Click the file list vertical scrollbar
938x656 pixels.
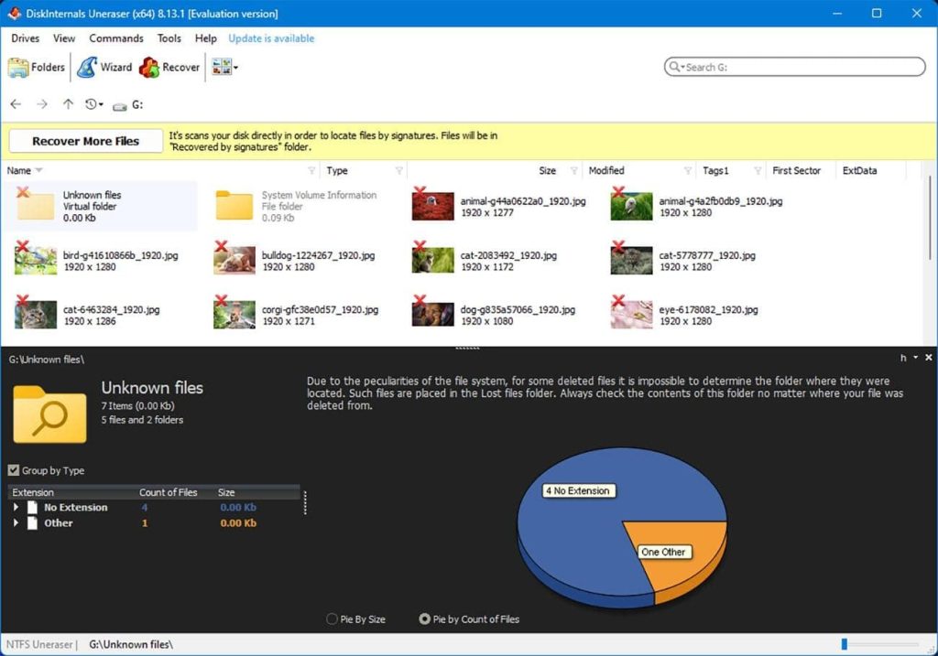pyautogui.click(x=931, y=218)
